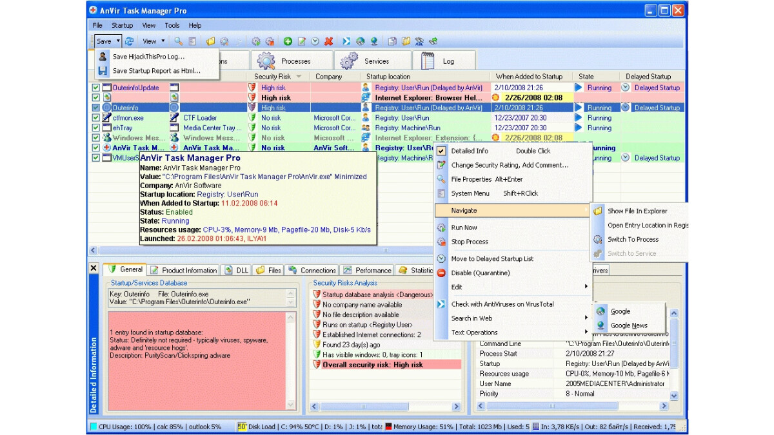Click the blue VirusTotal icon in toolbar

point(346,41)
